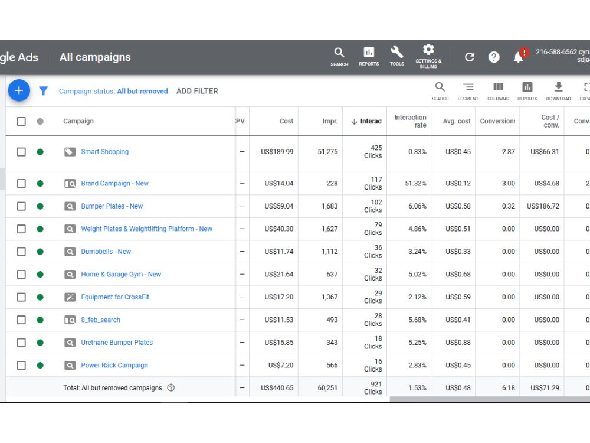
Task: Check the Dumbbells - New row checkbox
Action: tap(21, 252)
